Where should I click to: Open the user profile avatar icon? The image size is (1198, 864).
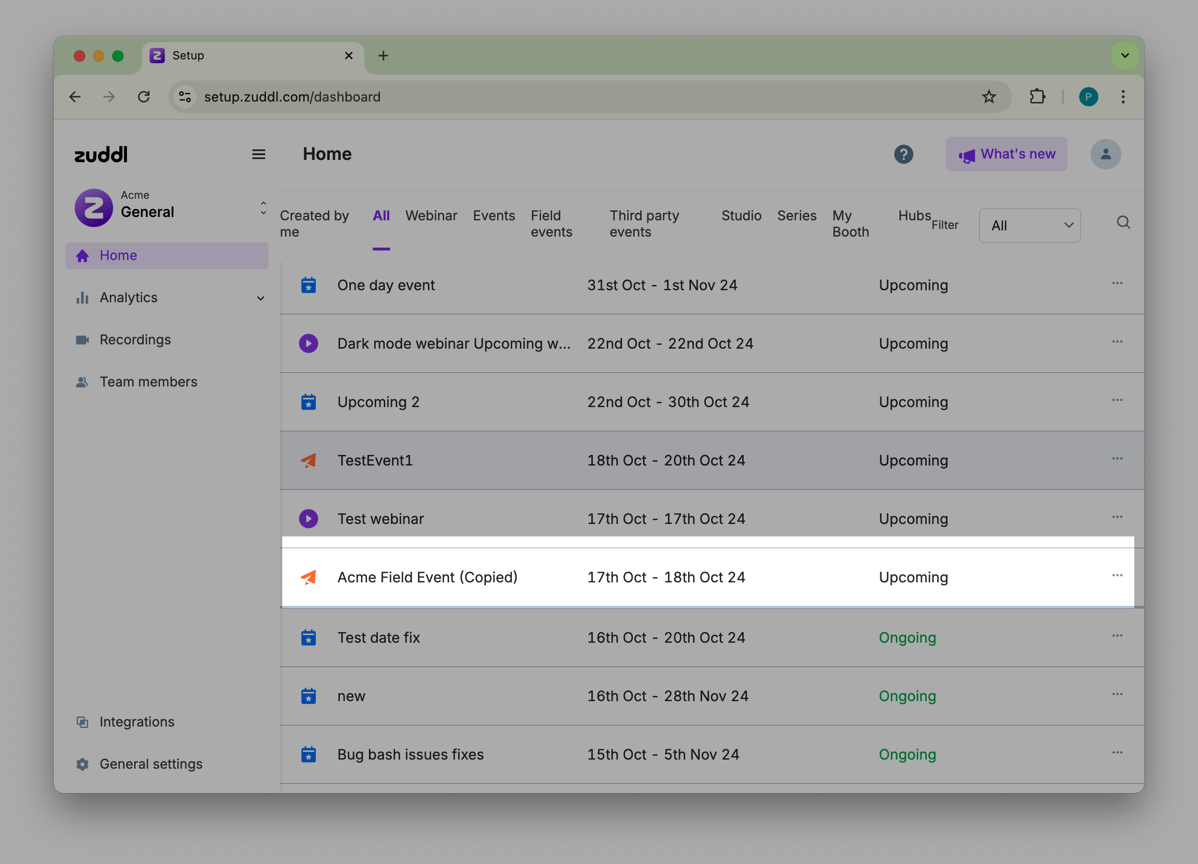click(x=1105, y=154)
